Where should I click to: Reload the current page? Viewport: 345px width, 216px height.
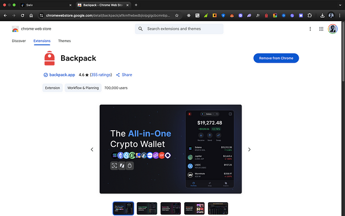click(x=23, y=15)
